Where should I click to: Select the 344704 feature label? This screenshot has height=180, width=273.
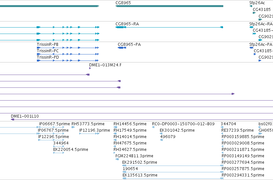(x=228, y=124)
